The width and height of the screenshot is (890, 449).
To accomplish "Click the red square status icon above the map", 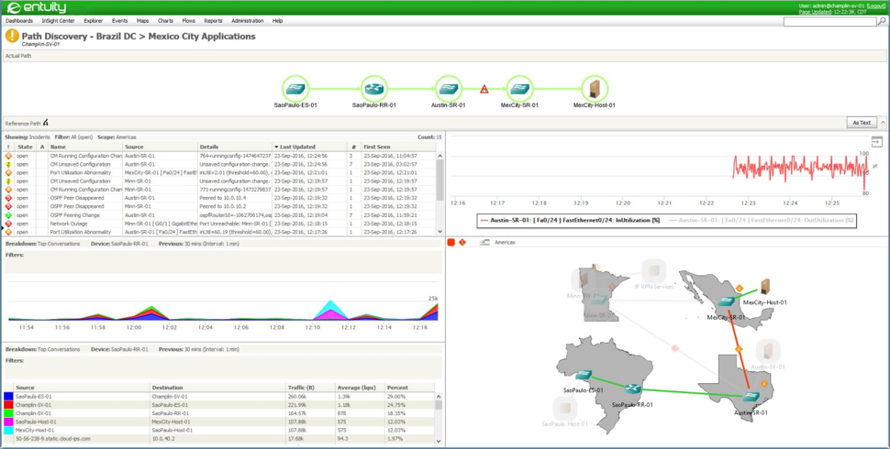I will pyautogui.click(x=451, y=242).
